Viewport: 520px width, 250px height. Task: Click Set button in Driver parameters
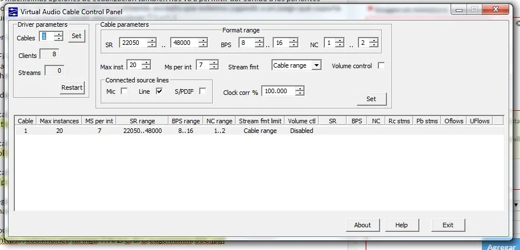coord(77,36)
